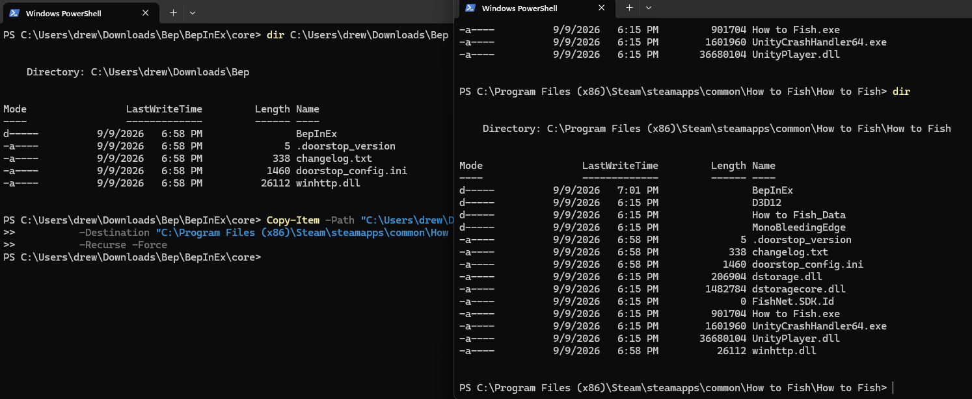Click the dir command typed in the right window
The image size is (972, 399).
[x=901, y=92]
